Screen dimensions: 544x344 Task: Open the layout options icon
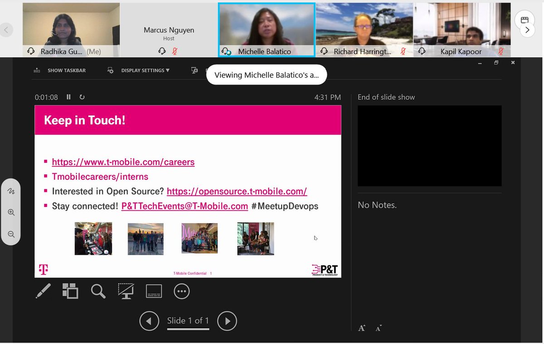(x=525, y=20)
